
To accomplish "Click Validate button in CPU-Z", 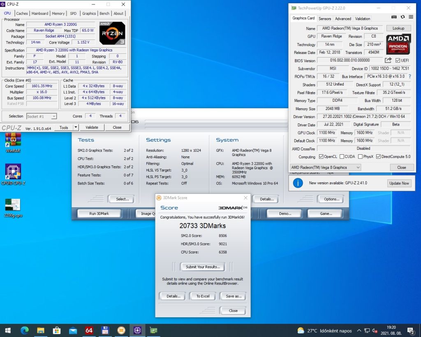I will (92, 128).
